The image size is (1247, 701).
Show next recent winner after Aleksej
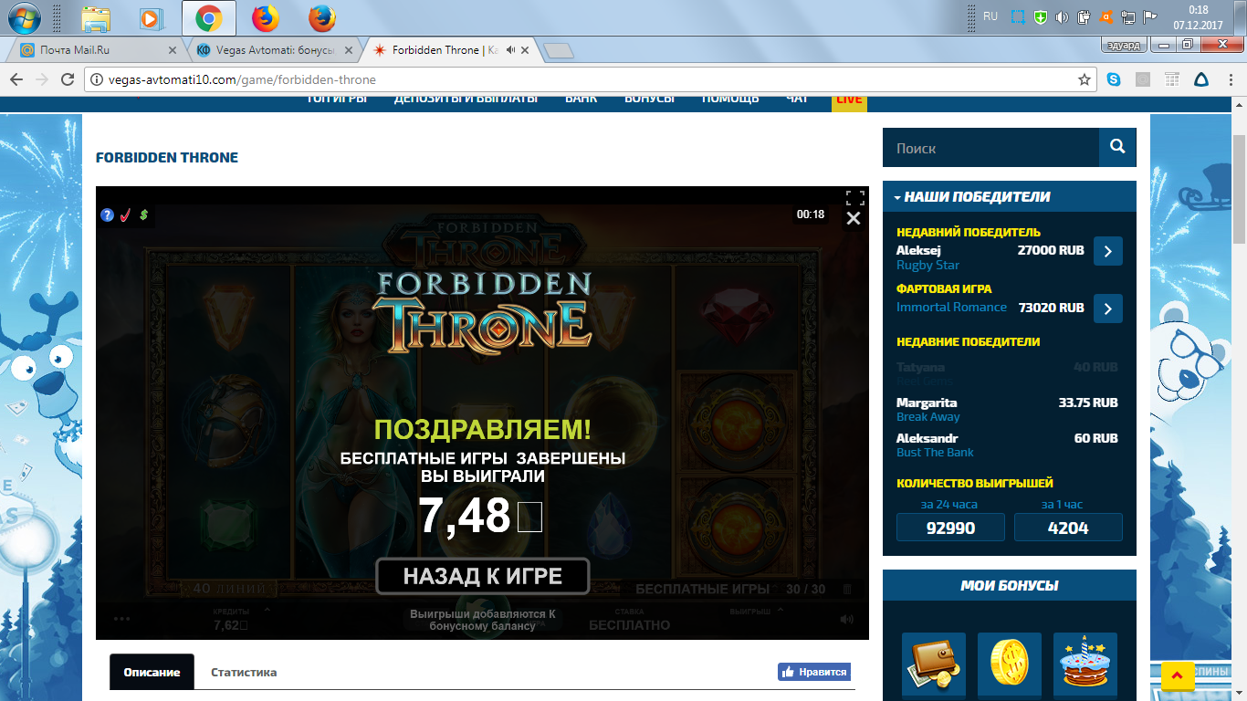(x=1108, y=251)
